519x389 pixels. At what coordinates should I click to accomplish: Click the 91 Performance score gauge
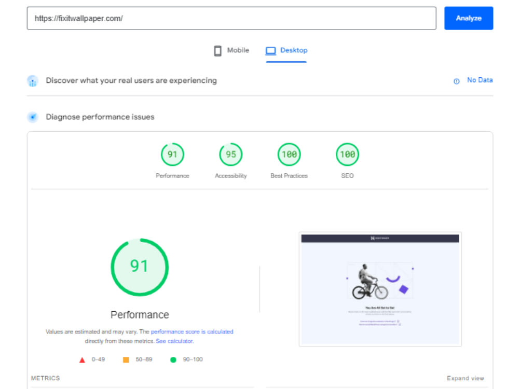[172, 154]
